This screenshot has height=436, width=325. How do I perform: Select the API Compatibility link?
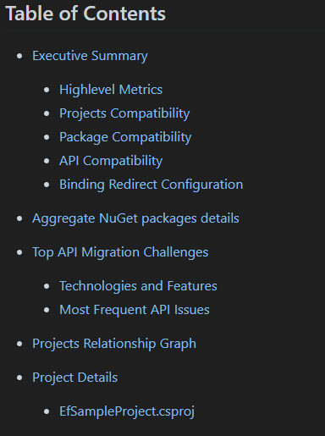coord(111,161)
